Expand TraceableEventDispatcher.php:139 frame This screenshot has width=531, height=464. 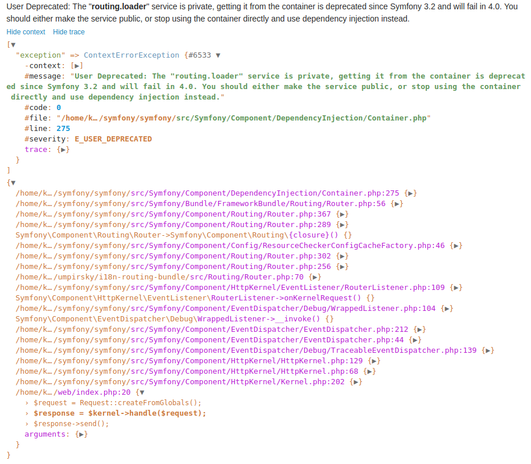[488, 350]
